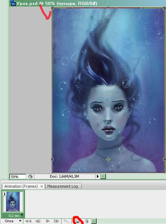The image size is (166, 224).
Task: Switch to the Measurement Log tab
Action: [x=63, y=186]
